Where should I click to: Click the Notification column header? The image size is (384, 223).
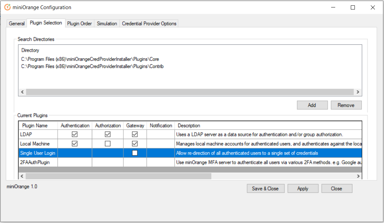(161, 126)
